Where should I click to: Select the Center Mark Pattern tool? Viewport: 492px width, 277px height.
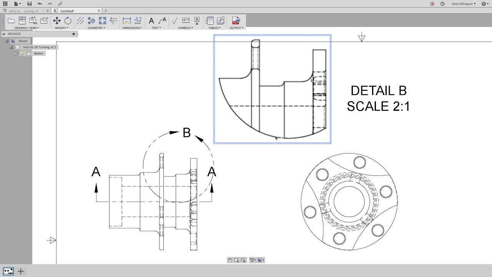(x=102, y=21)
